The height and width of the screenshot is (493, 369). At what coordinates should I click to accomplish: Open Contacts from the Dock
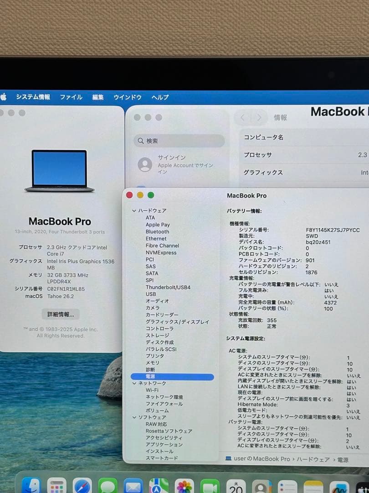[261, 485]
